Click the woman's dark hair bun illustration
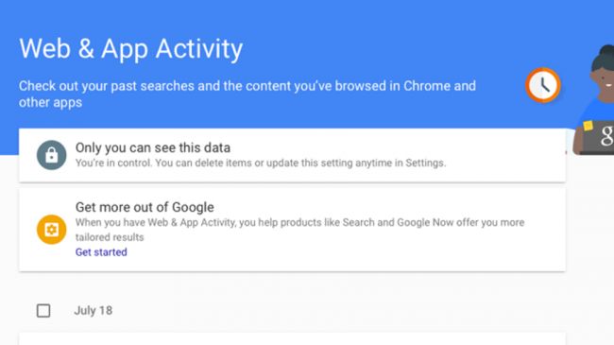Image resolution: width=614 pixels, height=345 pixels. click(x=605, y=55)
